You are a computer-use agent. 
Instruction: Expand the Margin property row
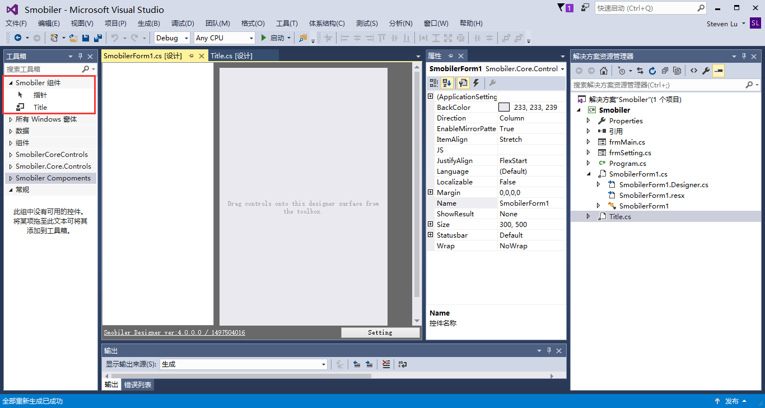click(431, 192)
